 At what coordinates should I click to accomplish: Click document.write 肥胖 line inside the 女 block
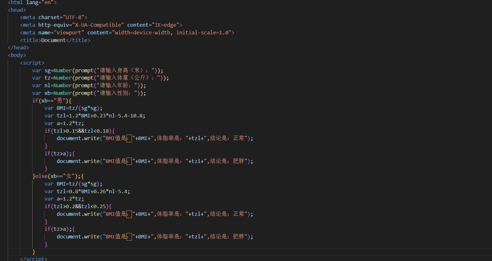155,236
